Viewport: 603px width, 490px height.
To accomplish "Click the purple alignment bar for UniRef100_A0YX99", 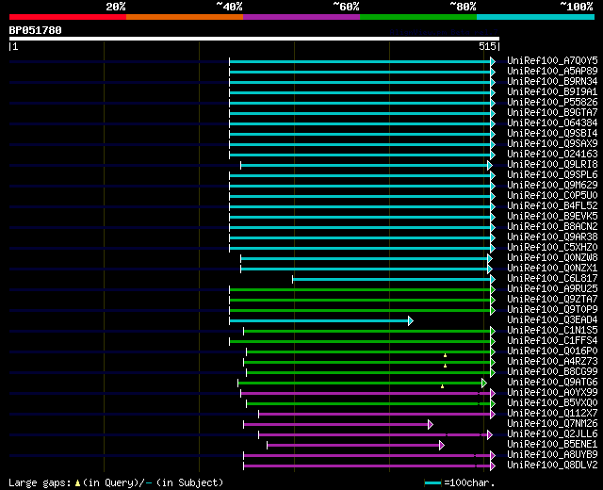I will coord(366,394).
